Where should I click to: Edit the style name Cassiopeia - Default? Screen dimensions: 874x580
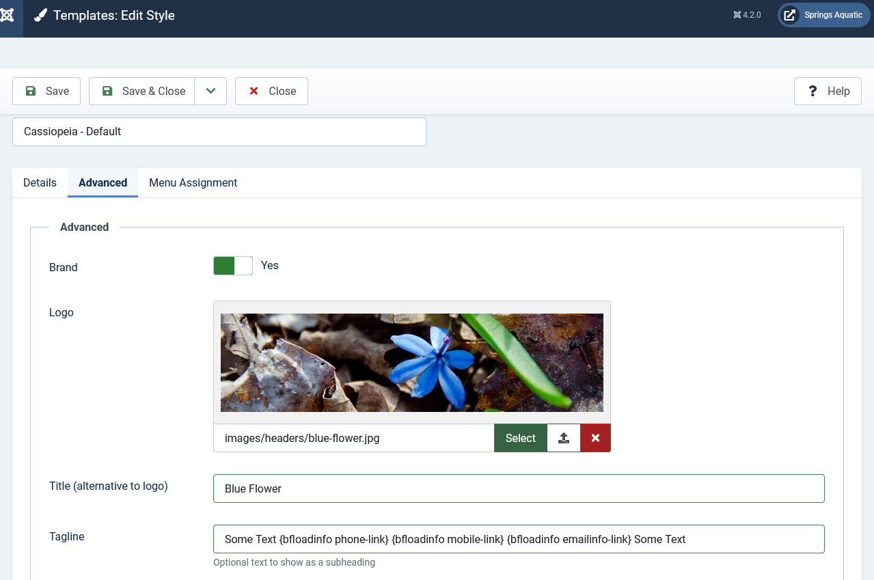point(219,132)
